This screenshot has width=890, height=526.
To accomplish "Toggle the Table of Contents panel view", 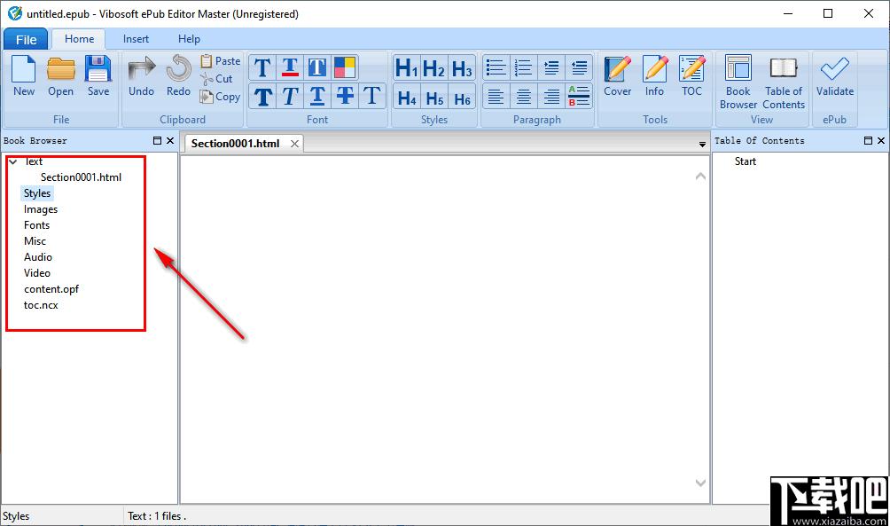I will [784, 82].
